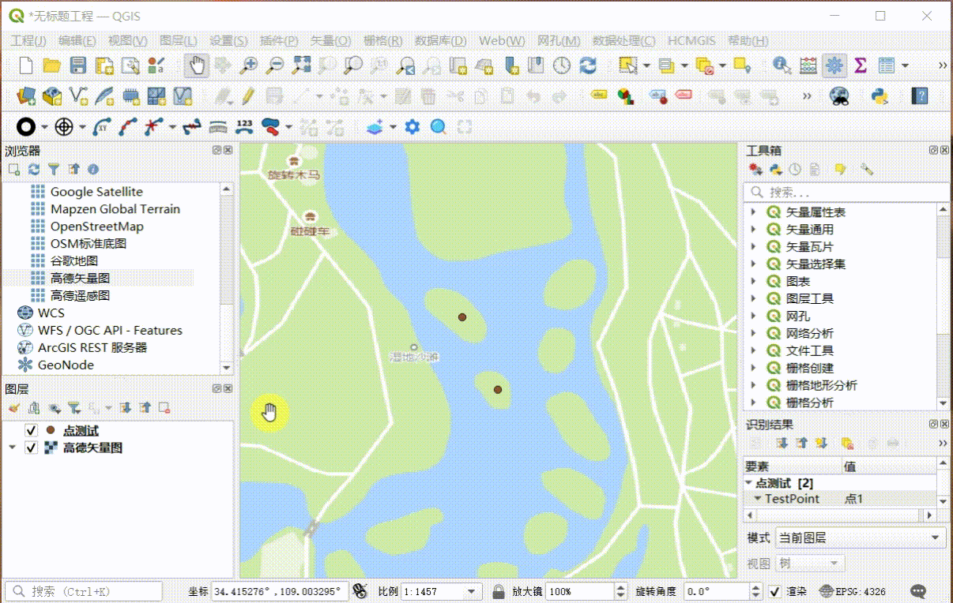The image size is (953, 603).
Task: Click EPSG:4326 in the status bar
Action: tap(861, 591)
